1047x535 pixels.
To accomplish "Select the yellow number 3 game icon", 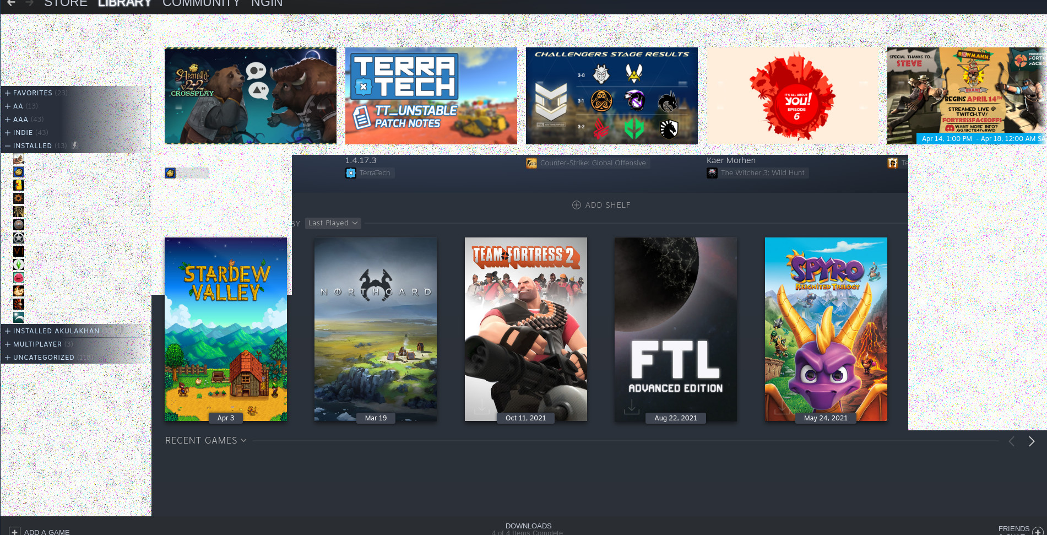I will (x=19, y=185).
